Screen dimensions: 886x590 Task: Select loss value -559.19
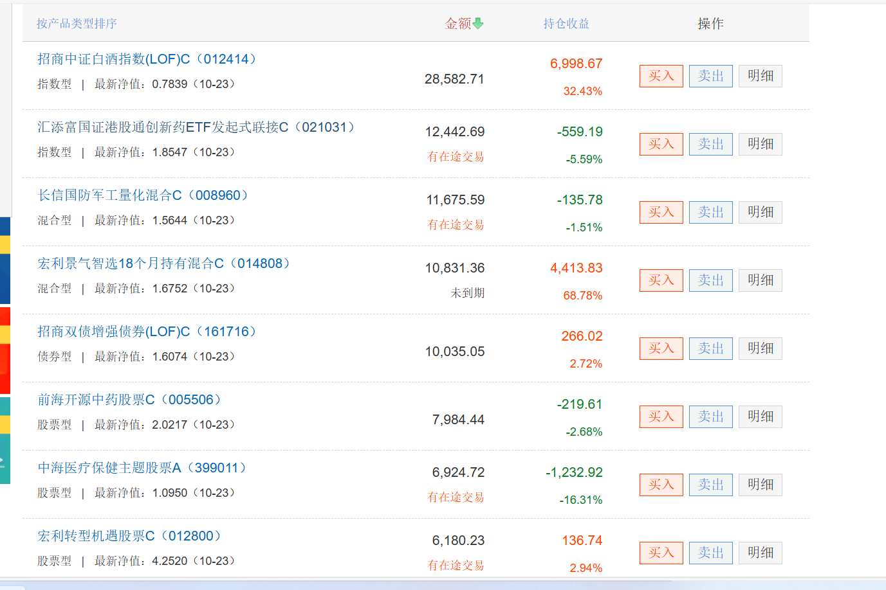coord(580,132)
